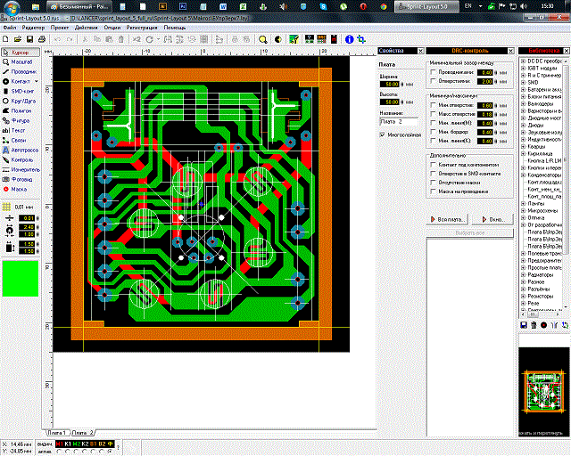Image resolution: width=571 pixels, height=456 pixels.
Task: Activate the Полигон polygon tool
Action: click(21, 110)
